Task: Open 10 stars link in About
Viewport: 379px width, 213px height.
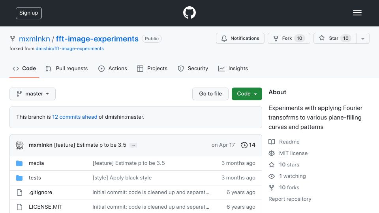Action: (x=284, y=165)
